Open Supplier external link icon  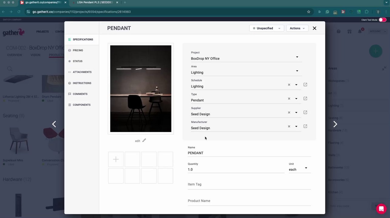[x=305, y=112]
